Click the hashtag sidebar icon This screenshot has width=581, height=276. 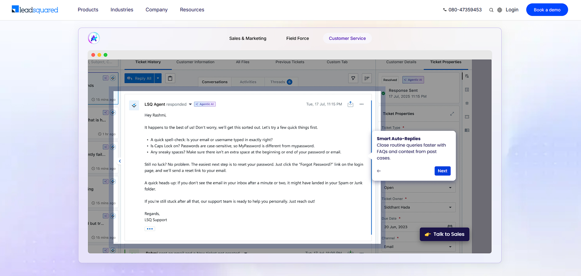(x=467, y=103)
